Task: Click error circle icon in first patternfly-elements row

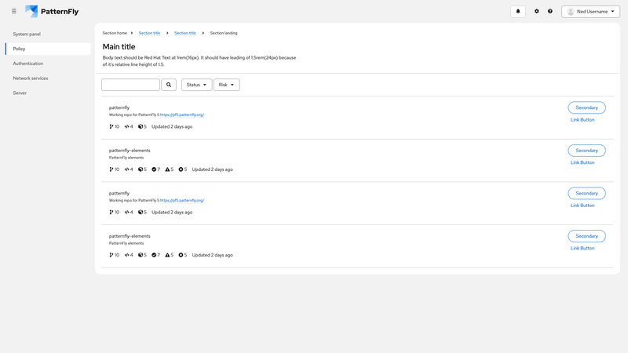Action: pyautogui.click(x=181, y=169)
